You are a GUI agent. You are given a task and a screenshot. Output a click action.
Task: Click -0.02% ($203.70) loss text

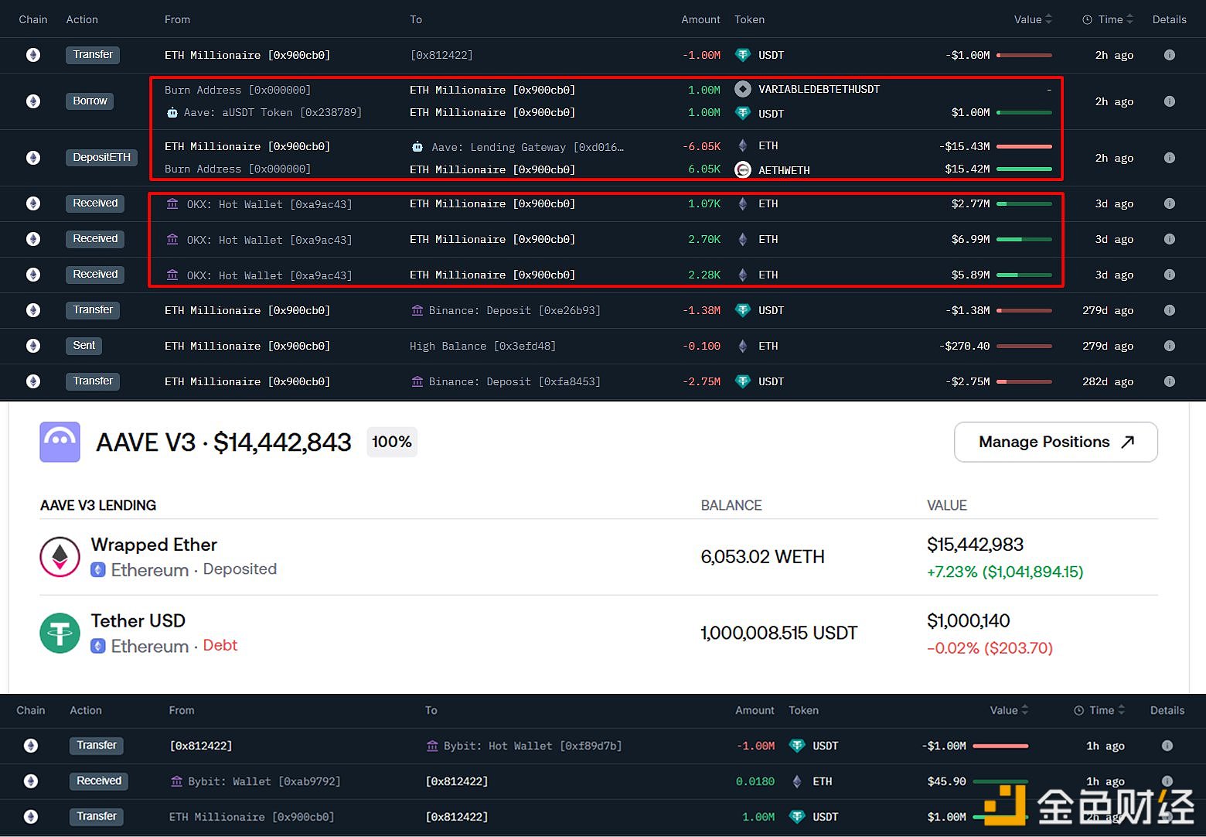click(x=990, y=648)
